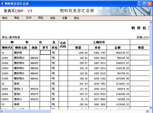The height and width of the screenshot is (113, 153).
Task: Click the amount value 1129166.22
Action: pyautogui.click(x=122, y=104)
